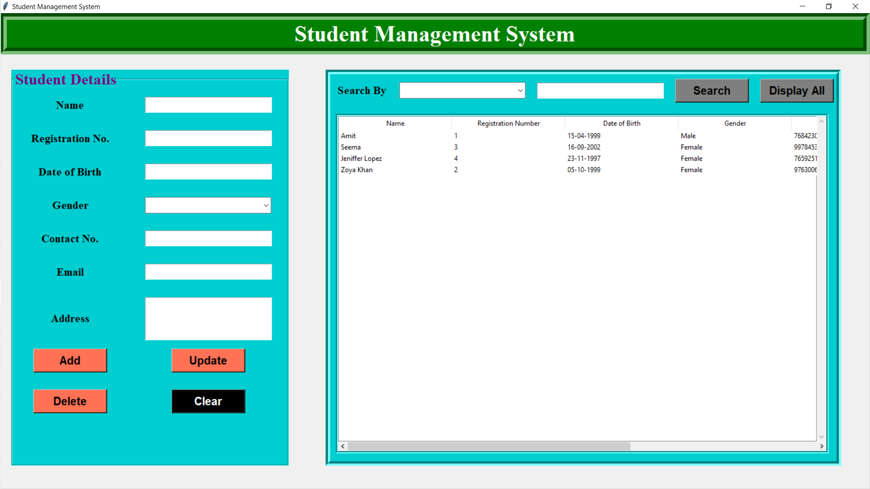The width and height of the screenshot is (870, 489).
Task: Click the Delete button
Action: [x=70, y=401]
